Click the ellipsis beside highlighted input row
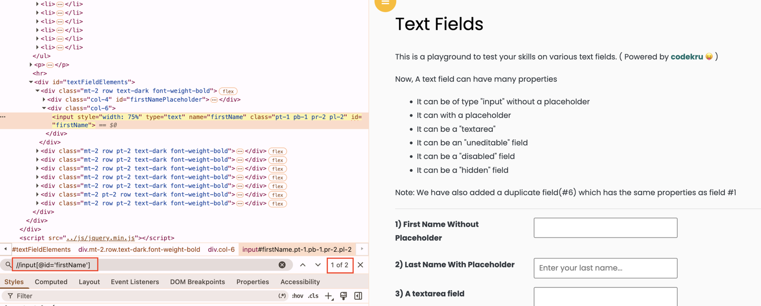The image size is (761, 306). [3, 117]
